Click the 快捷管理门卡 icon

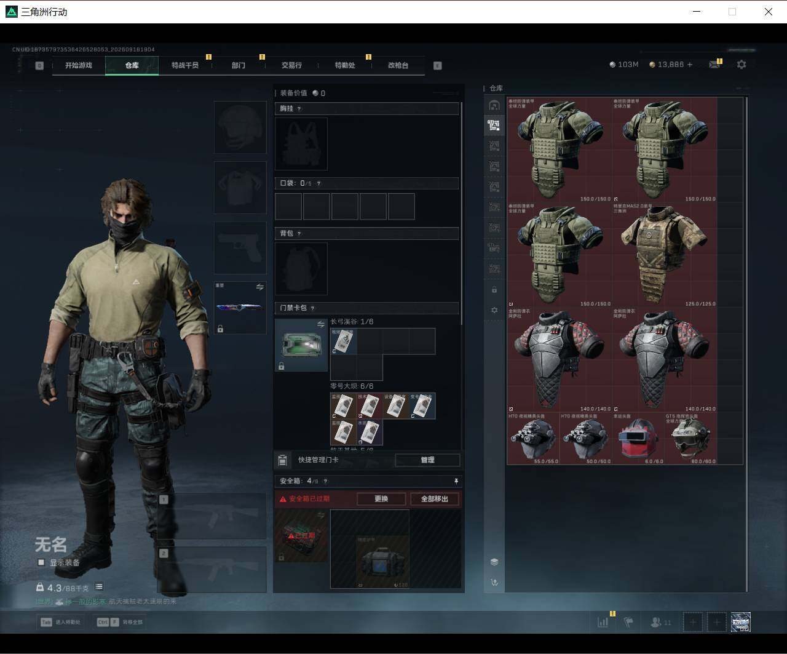[283, 460]
